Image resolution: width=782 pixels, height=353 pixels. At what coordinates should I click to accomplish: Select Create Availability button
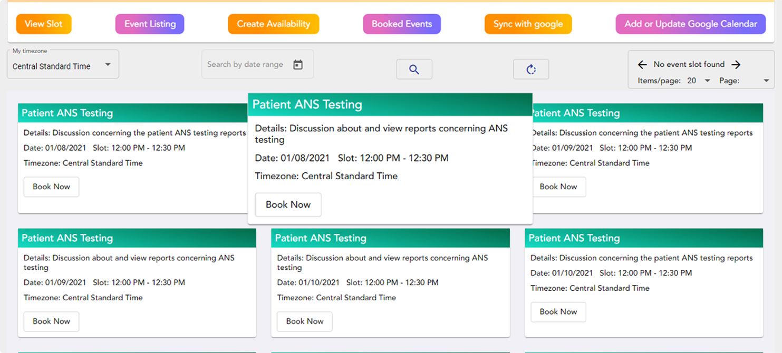pyautogui.click(x=273, y=24)
